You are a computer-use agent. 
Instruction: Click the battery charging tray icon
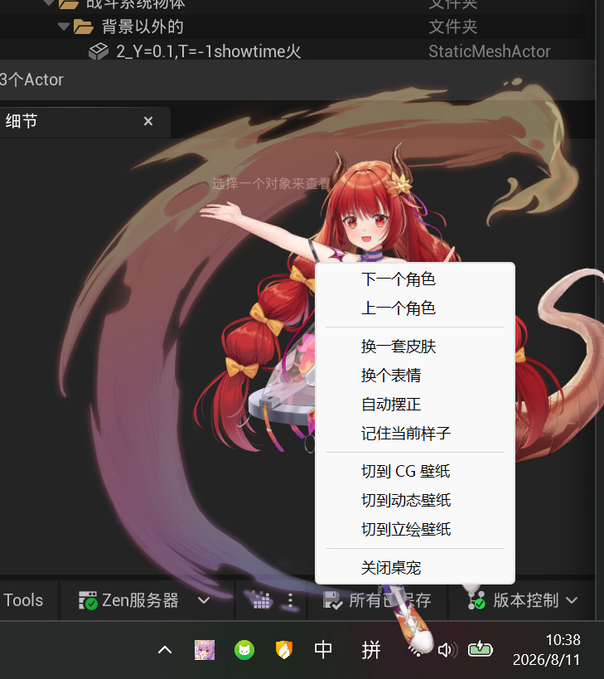click(x=481, y=649)
